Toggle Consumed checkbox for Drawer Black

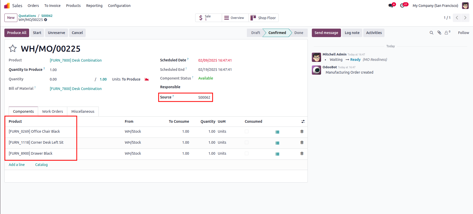(247, 153)
